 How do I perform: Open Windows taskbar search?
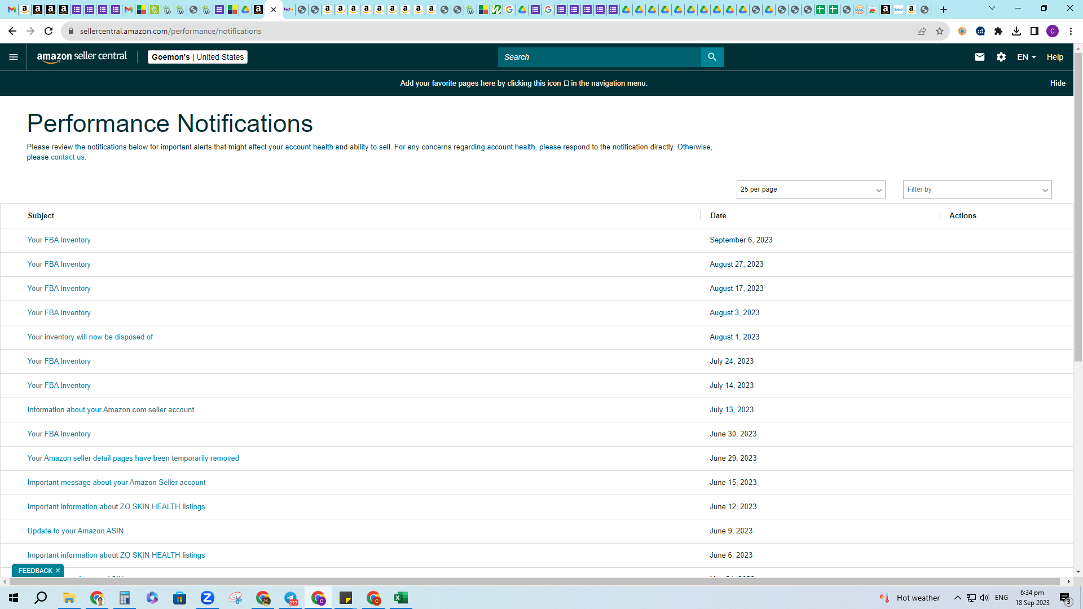coord(41,598)
